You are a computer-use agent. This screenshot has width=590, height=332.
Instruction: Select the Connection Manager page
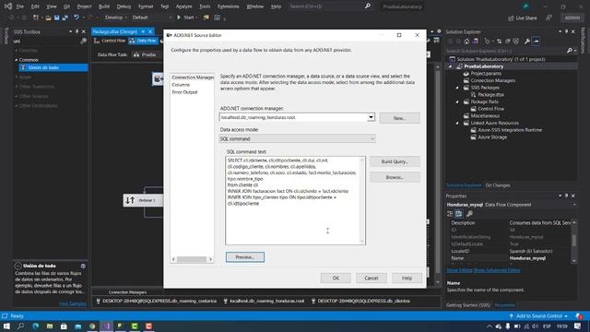193,77
